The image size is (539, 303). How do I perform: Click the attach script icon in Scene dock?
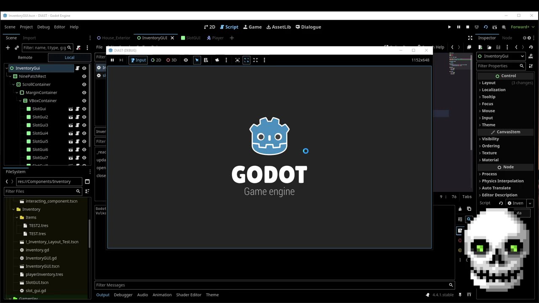(78, 48)
